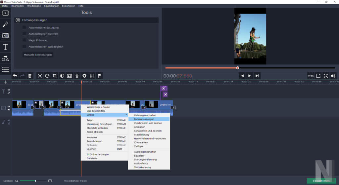This screenshot has width=339, height=185.
Task: Check the Magic Enhance option
Action: click(x=24, y=40)
